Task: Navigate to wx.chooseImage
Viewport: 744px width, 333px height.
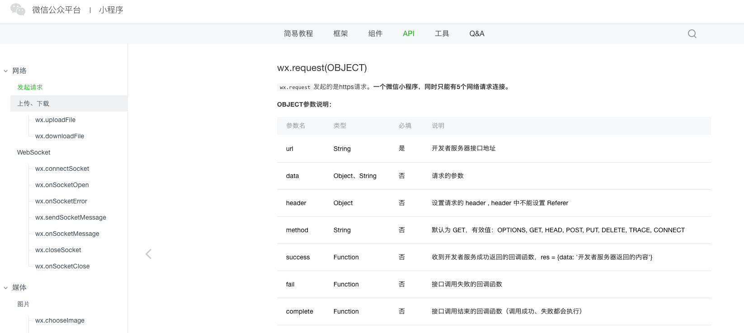Action: pyautogui.click(x=60, y=320)
